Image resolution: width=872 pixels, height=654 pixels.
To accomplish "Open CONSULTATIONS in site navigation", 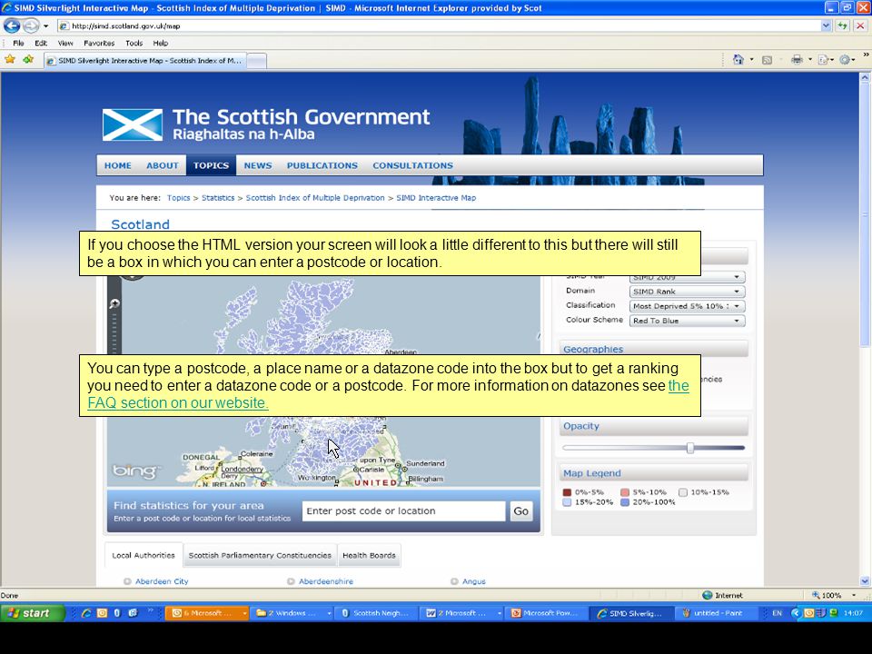I will (412, 165).
